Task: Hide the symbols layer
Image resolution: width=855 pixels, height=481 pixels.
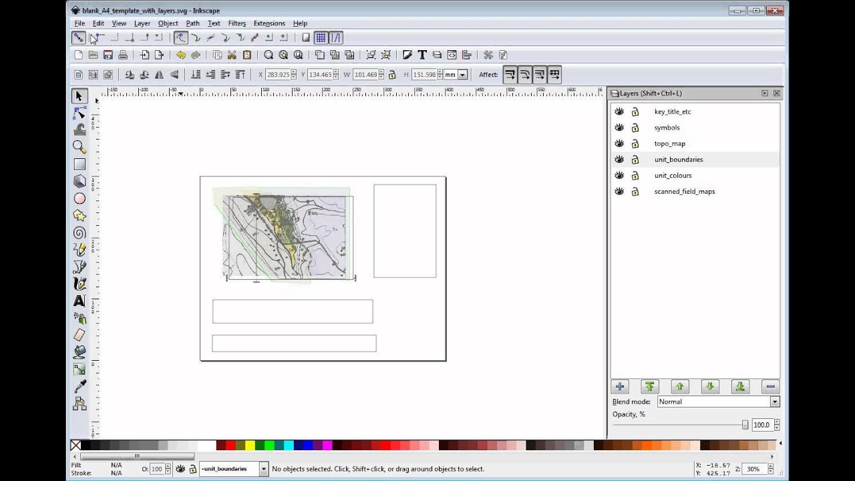Action: tap(619, 128)
